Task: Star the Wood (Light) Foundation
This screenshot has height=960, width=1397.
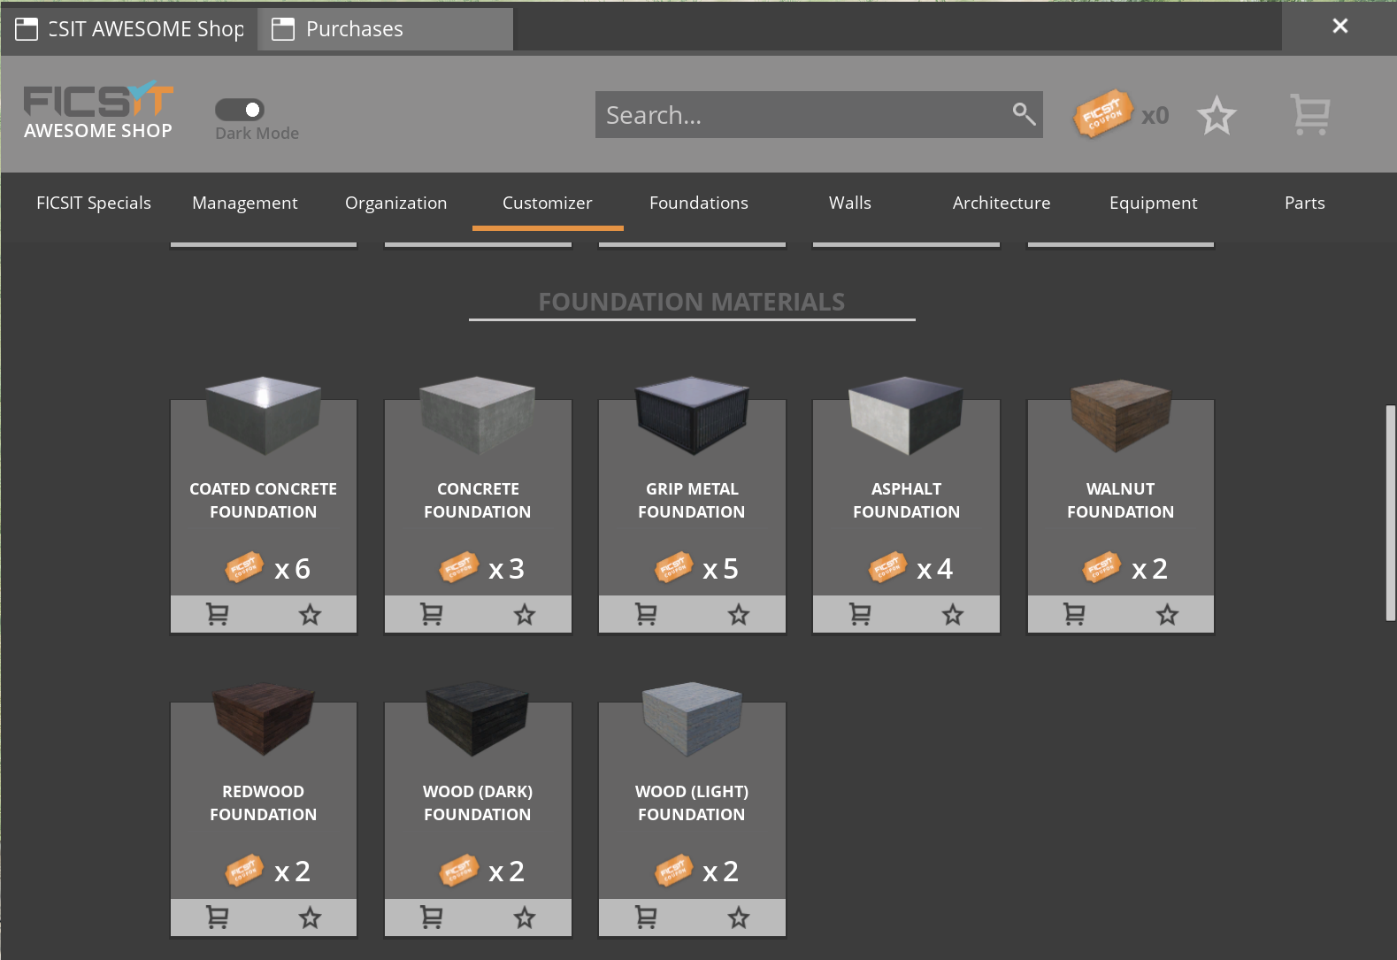Action: pos(739,918)
